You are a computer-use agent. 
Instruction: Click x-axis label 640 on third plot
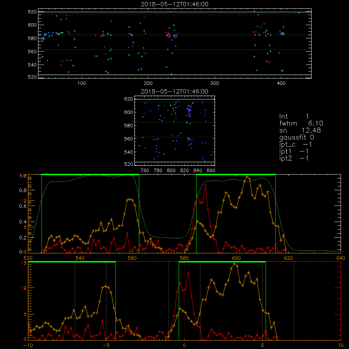click(x=341, y=258)
